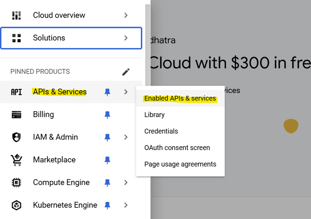Click the PINNED PRODUCTS section heading
Screen dimensions: 311x219
point(40,72)
